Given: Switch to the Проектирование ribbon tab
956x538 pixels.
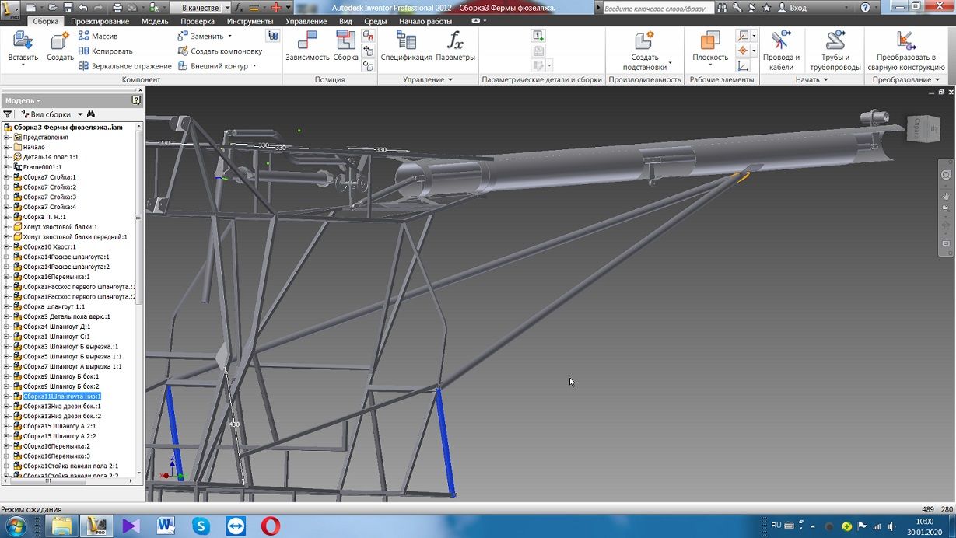Looking at the screenshot, I should coord(100,21).
